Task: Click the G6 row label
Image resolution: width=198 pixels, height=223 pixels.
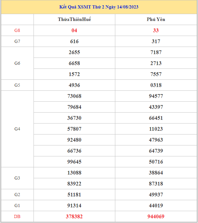Action: pos(17,63)
